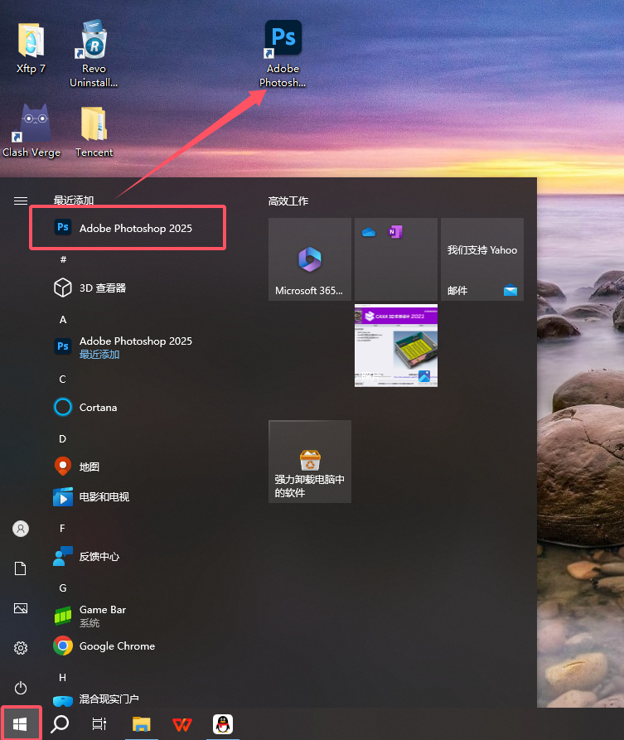Viewport: 624px width, 740px height.
Task: Click the A letter group header
Action: point(63,320)
